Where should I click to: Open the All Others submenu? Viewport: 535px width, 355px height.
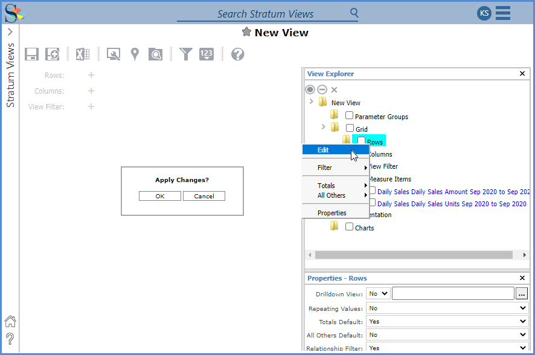coord(335,195)
